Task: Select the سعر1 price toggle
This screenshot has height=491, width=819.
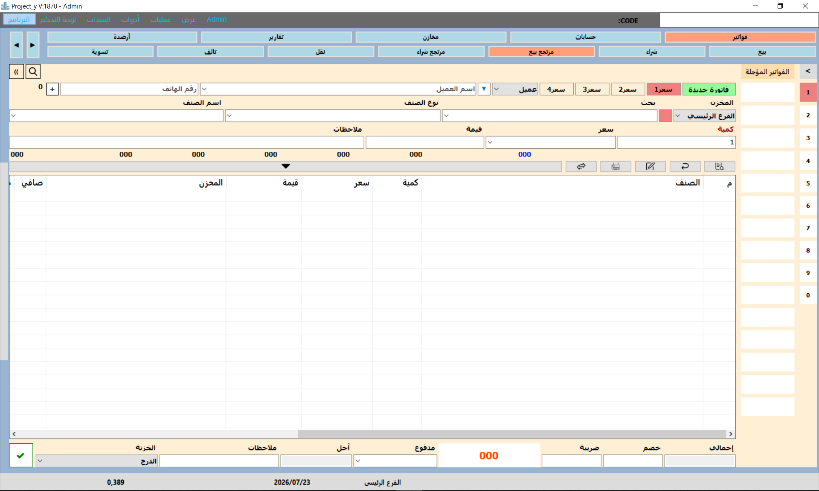Action: tap(663, 89)
